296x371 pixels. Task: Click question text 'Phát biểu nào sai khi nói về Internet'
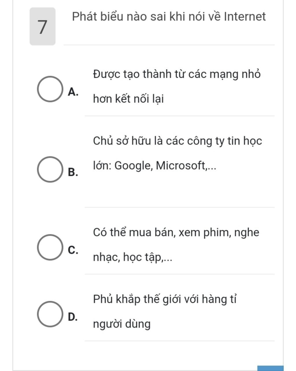coord(169,17)
